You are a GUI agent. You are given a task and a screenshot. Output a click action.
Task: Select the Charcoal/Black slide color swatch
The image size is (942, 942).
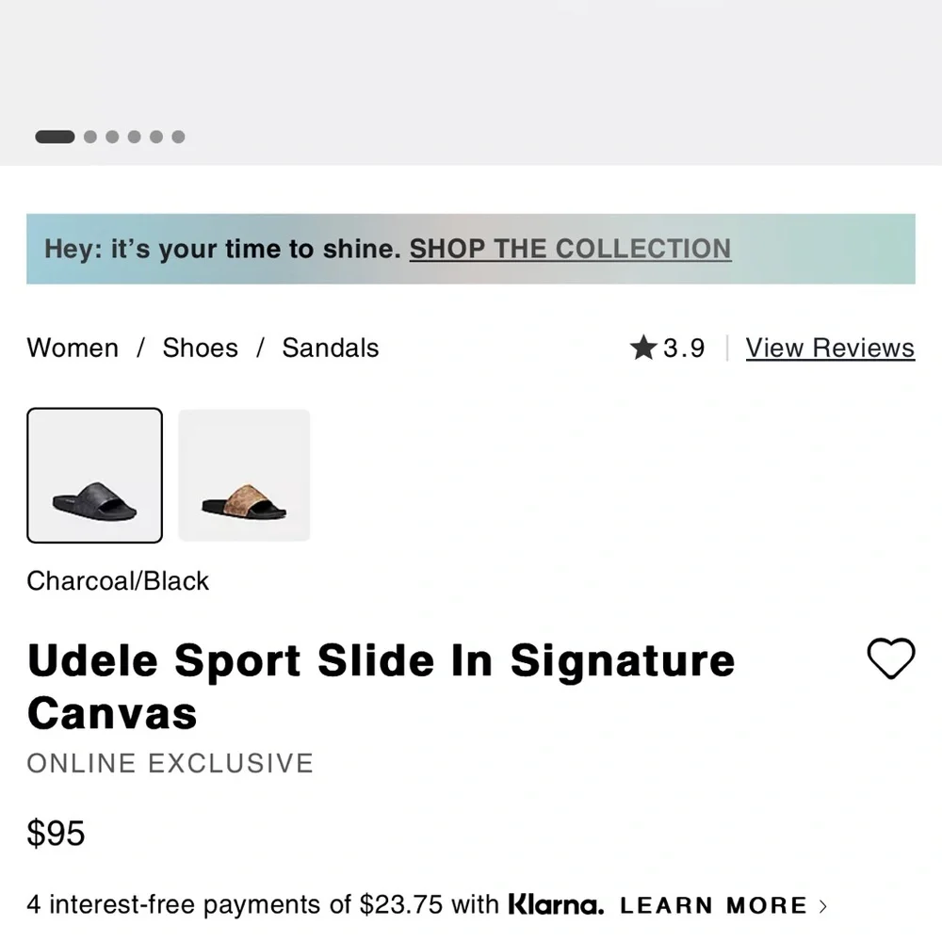click(94, 475)
